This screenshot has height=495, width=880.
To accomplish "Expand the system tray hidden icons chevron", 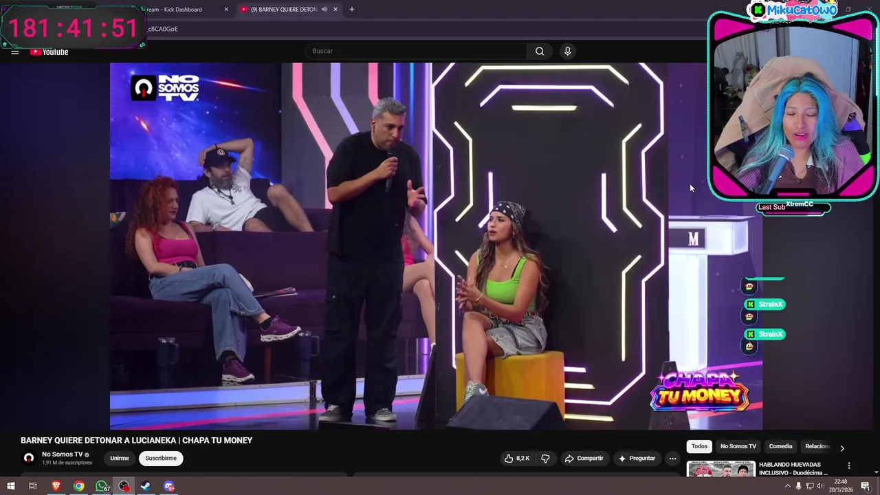I will point(787,486).
